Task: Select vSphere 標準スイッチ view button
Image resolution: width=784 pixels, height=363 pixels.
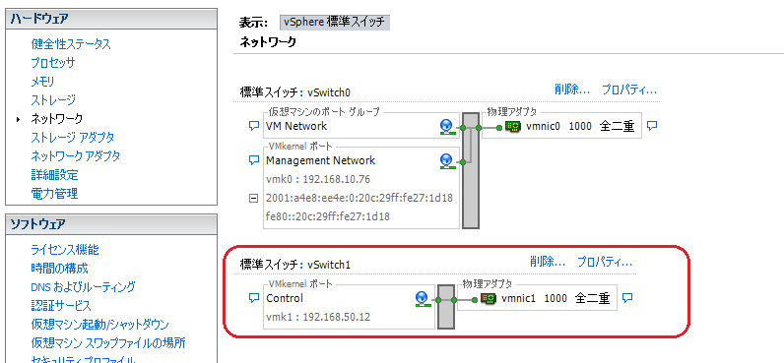Action: [335, 23]
